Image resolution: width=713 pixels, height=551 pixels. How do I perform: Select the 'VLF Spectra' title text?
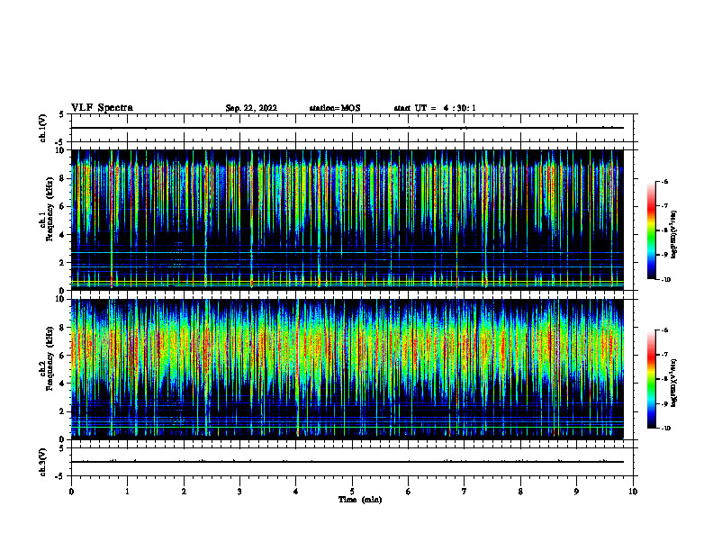(102, 108)
